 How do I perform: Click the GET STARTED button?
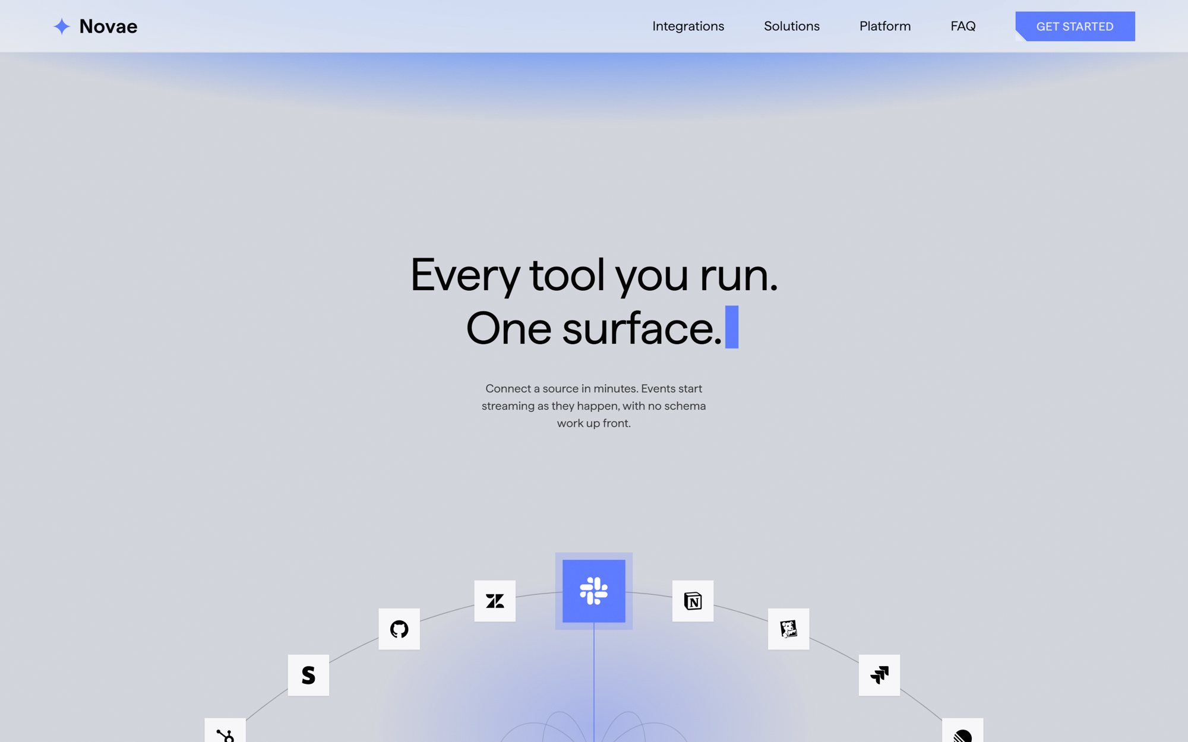tap(1075, 26)
